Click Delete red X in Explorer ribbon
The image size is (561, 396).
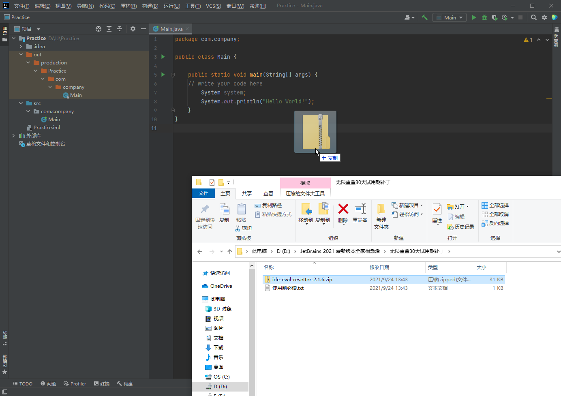coord(343,213)
